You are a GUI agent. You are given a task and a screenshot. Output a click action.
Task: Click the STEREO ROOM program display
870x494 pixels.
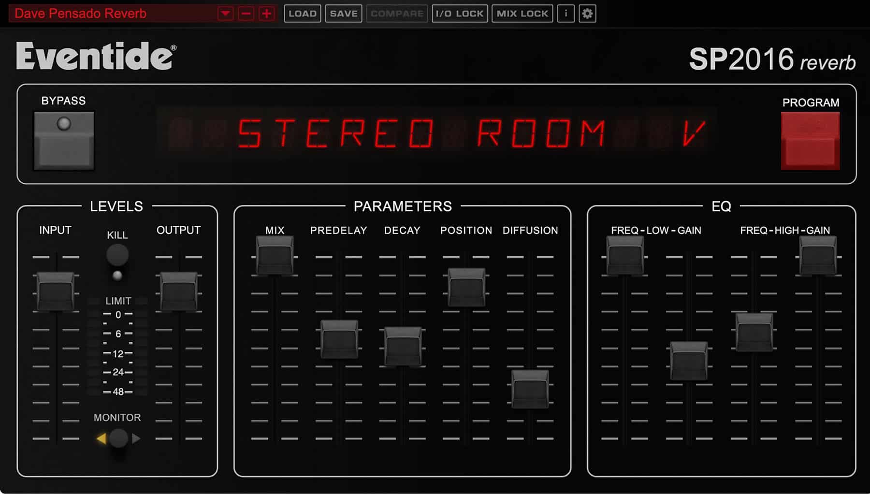(437, 134)
